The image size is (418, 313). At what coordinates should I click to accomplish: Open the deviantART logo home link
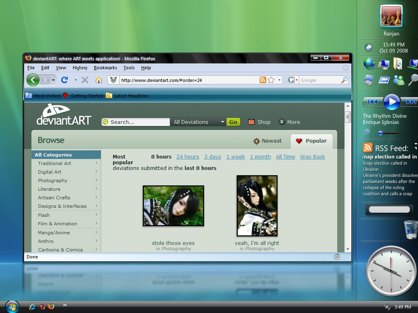coord(64,115)
